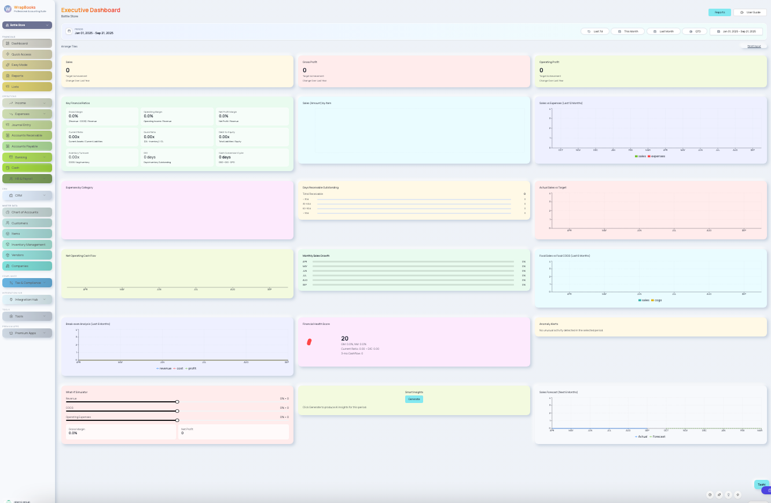Open Lists using its sidebar icon
Screen dimensions: 771x503
(x=8, y=87)
